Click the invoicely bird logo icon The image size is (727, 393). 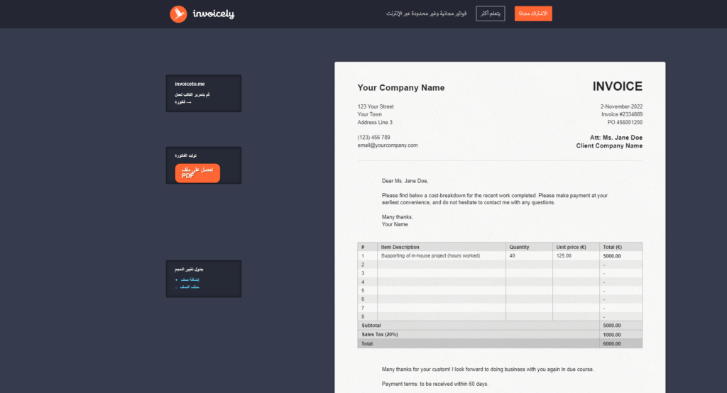[x=179, y=13]
